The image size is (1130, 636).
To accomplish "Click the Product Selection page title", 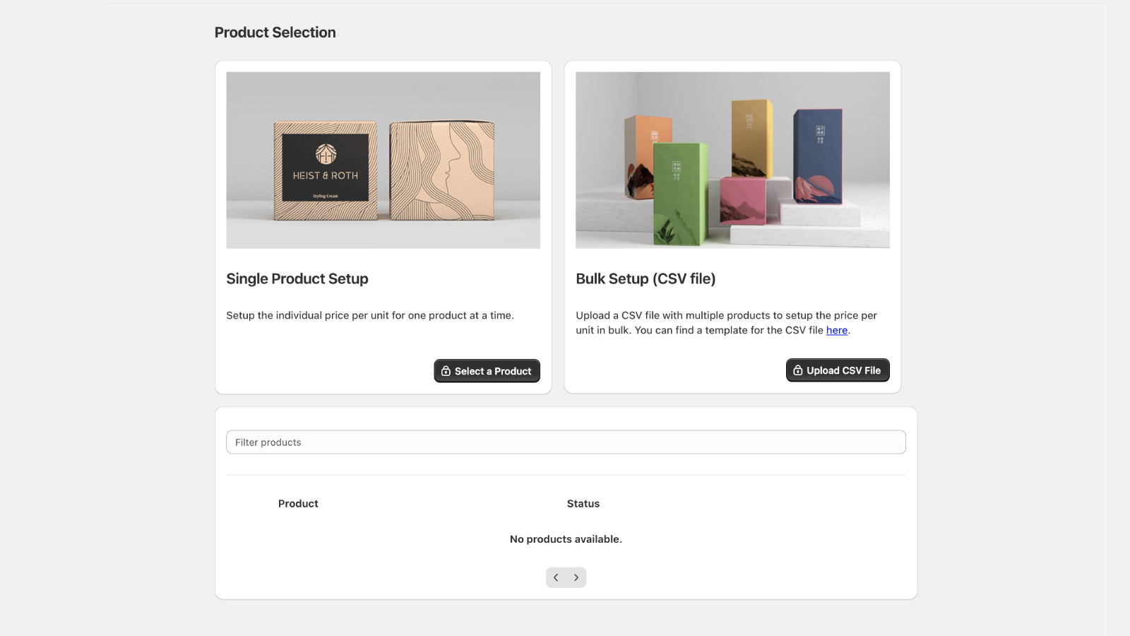I will (x=275, y=33).
